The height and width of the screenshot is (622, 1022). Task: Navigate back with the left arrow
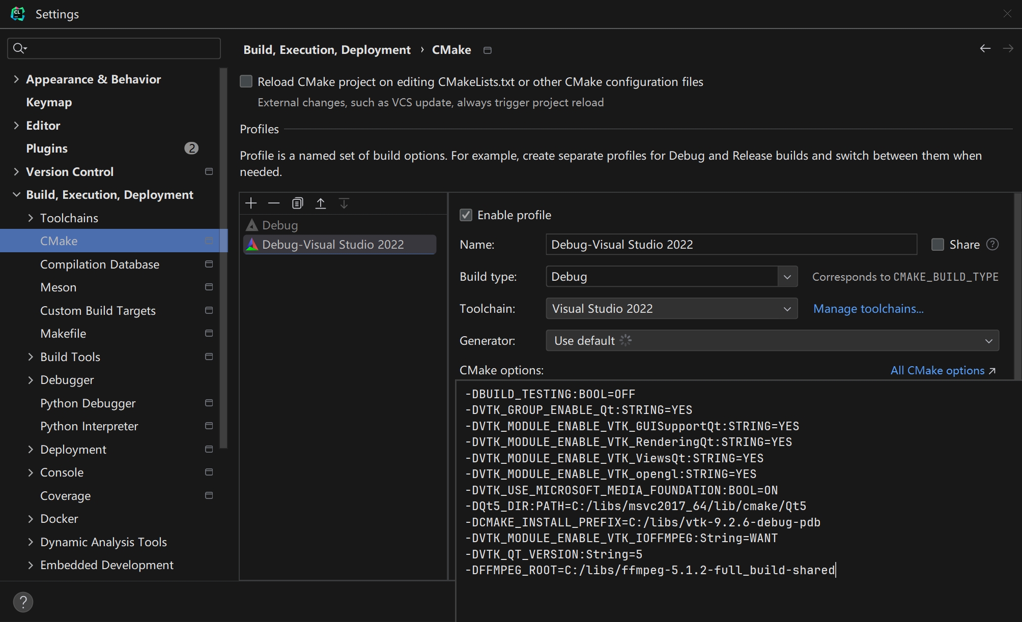[985, 49]
